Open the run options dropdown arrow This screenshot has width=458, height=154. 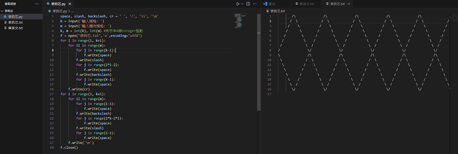coord(242,4)
